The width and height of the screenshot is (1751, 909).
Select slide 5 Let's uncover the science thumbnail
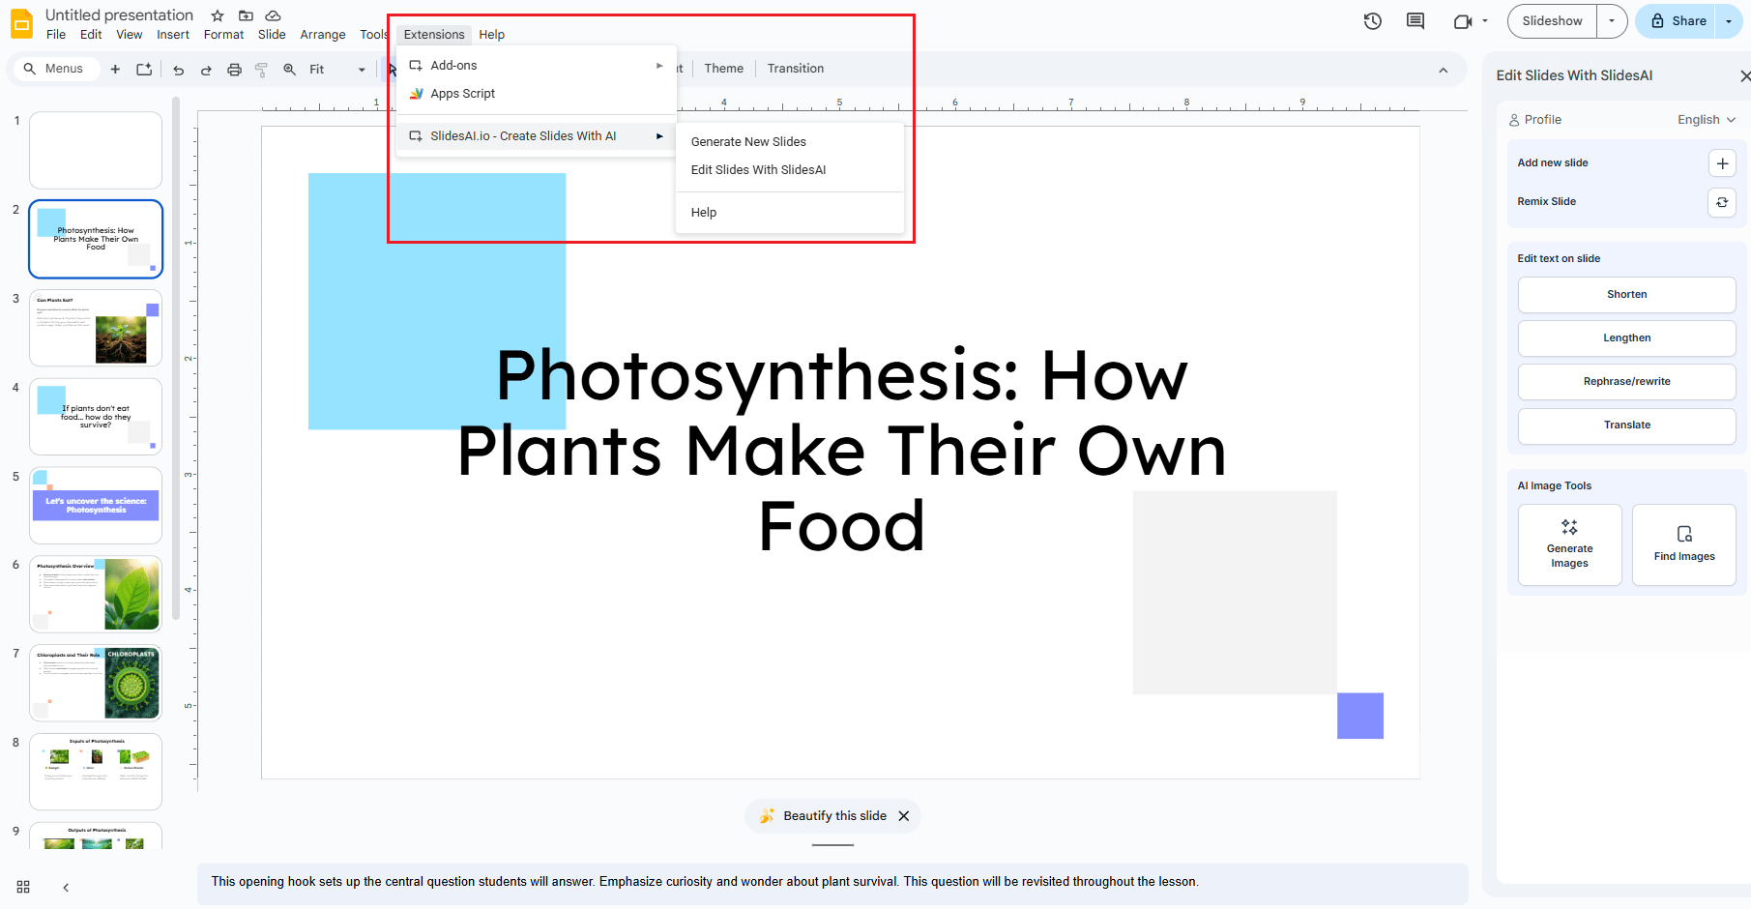click(96, 506)
